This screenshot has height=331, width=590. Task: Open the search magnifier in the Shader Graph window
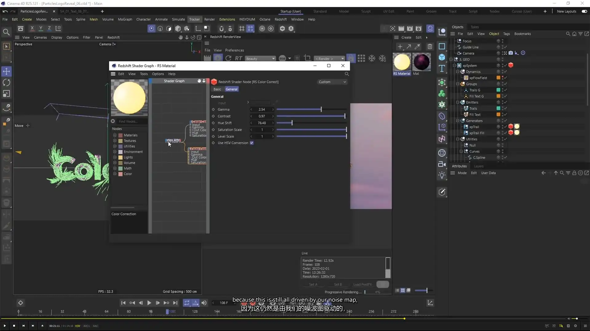coord(347,74)
